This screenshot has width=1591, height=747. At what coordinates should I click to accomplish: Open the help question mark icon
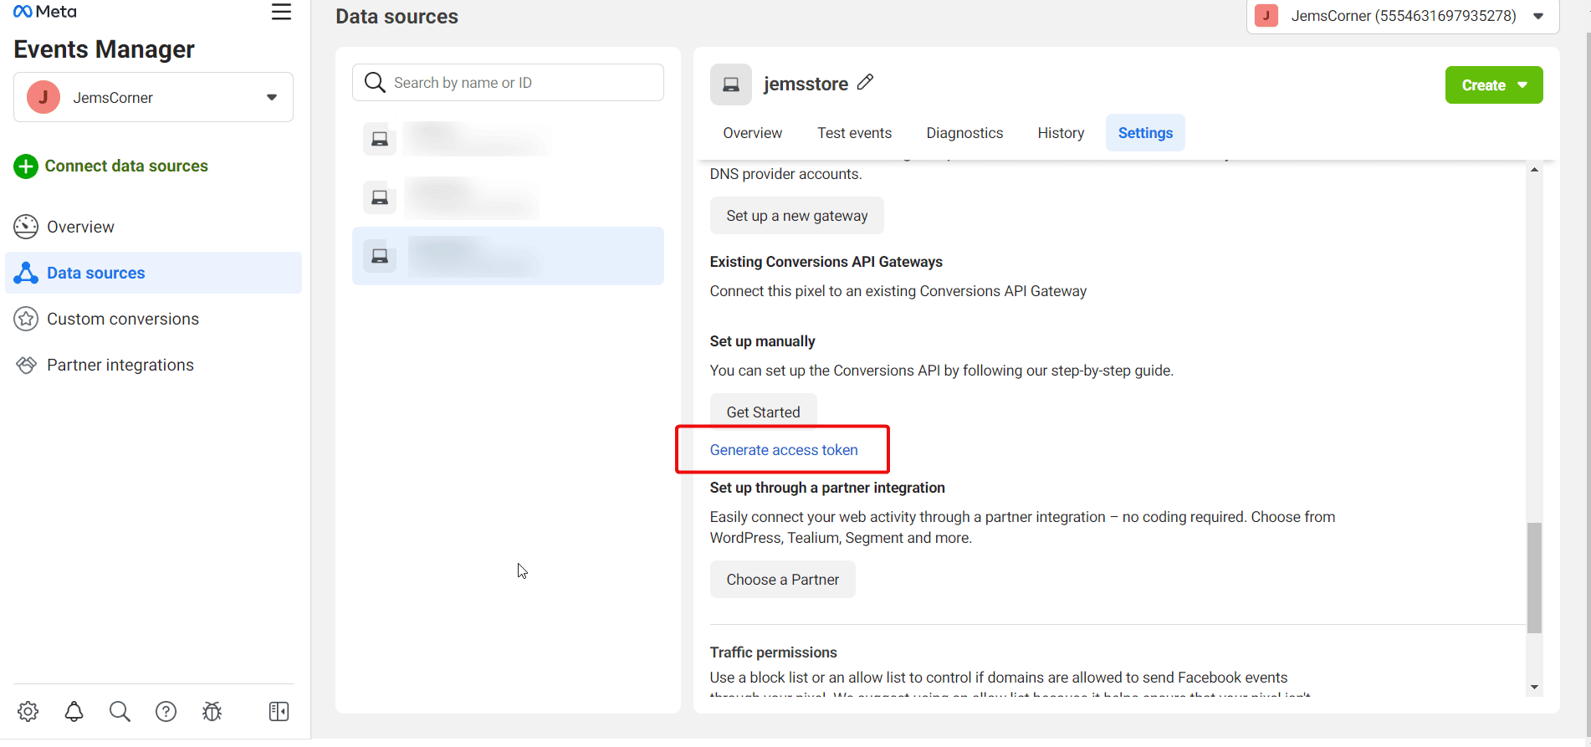point(166,711)
